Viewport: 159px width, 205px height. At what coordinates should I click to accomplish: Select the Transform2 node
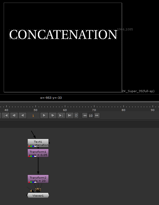[x=38, y=179]
